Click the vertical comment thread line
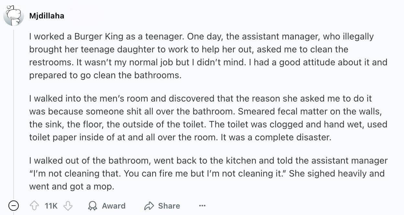The width and height of the screenshot is (404, 215). (x=13, y=113)
